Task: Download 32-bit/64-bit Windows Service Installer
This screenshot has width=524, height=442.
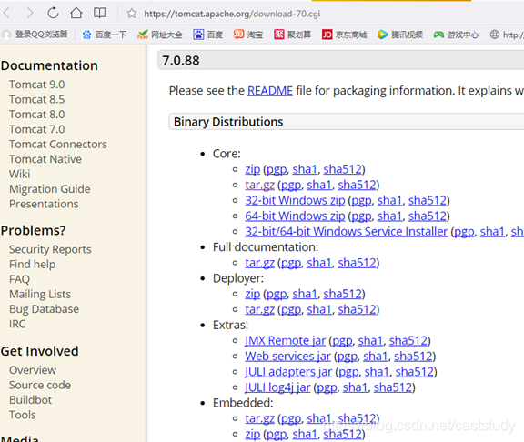Action: pyautogui.click(x=346, y=232)
